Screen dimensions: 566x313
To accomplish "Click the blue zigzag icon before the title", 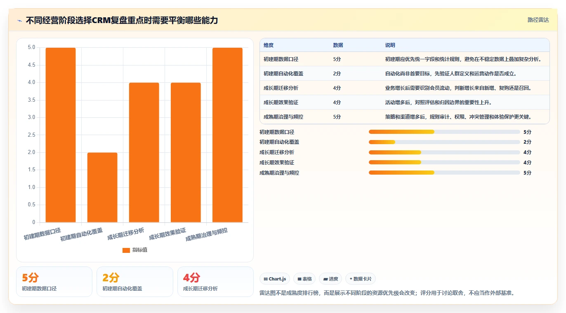I will pyautogui.click(x=20, y=21).
